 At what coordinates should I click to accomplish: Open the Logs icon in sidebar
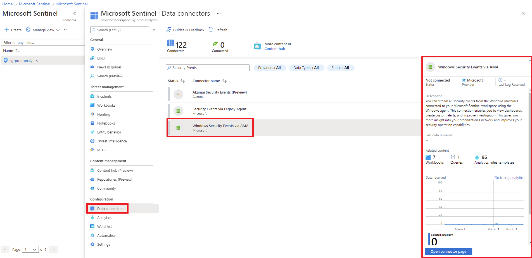[92, 58]
